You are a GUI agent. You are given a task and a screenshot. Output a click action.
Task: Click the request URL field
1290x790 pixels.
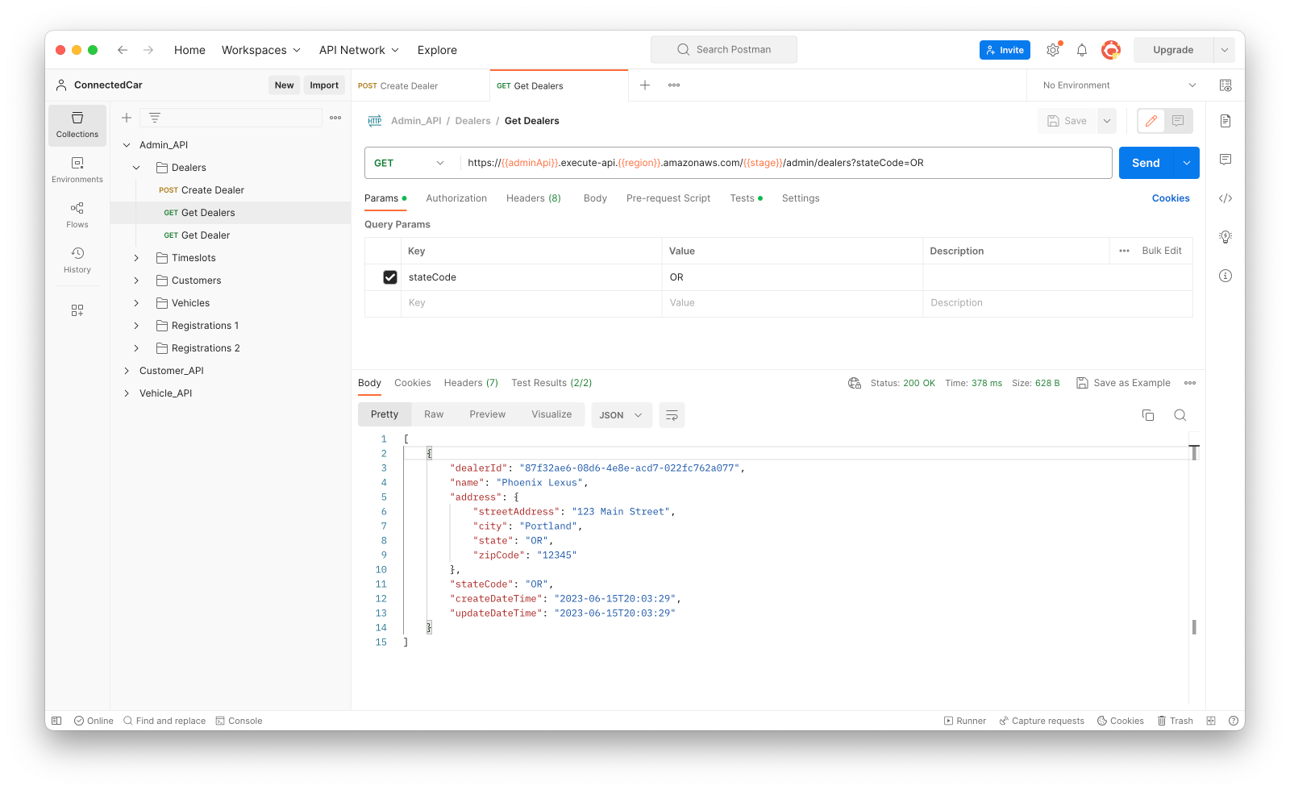pos(785,163)
